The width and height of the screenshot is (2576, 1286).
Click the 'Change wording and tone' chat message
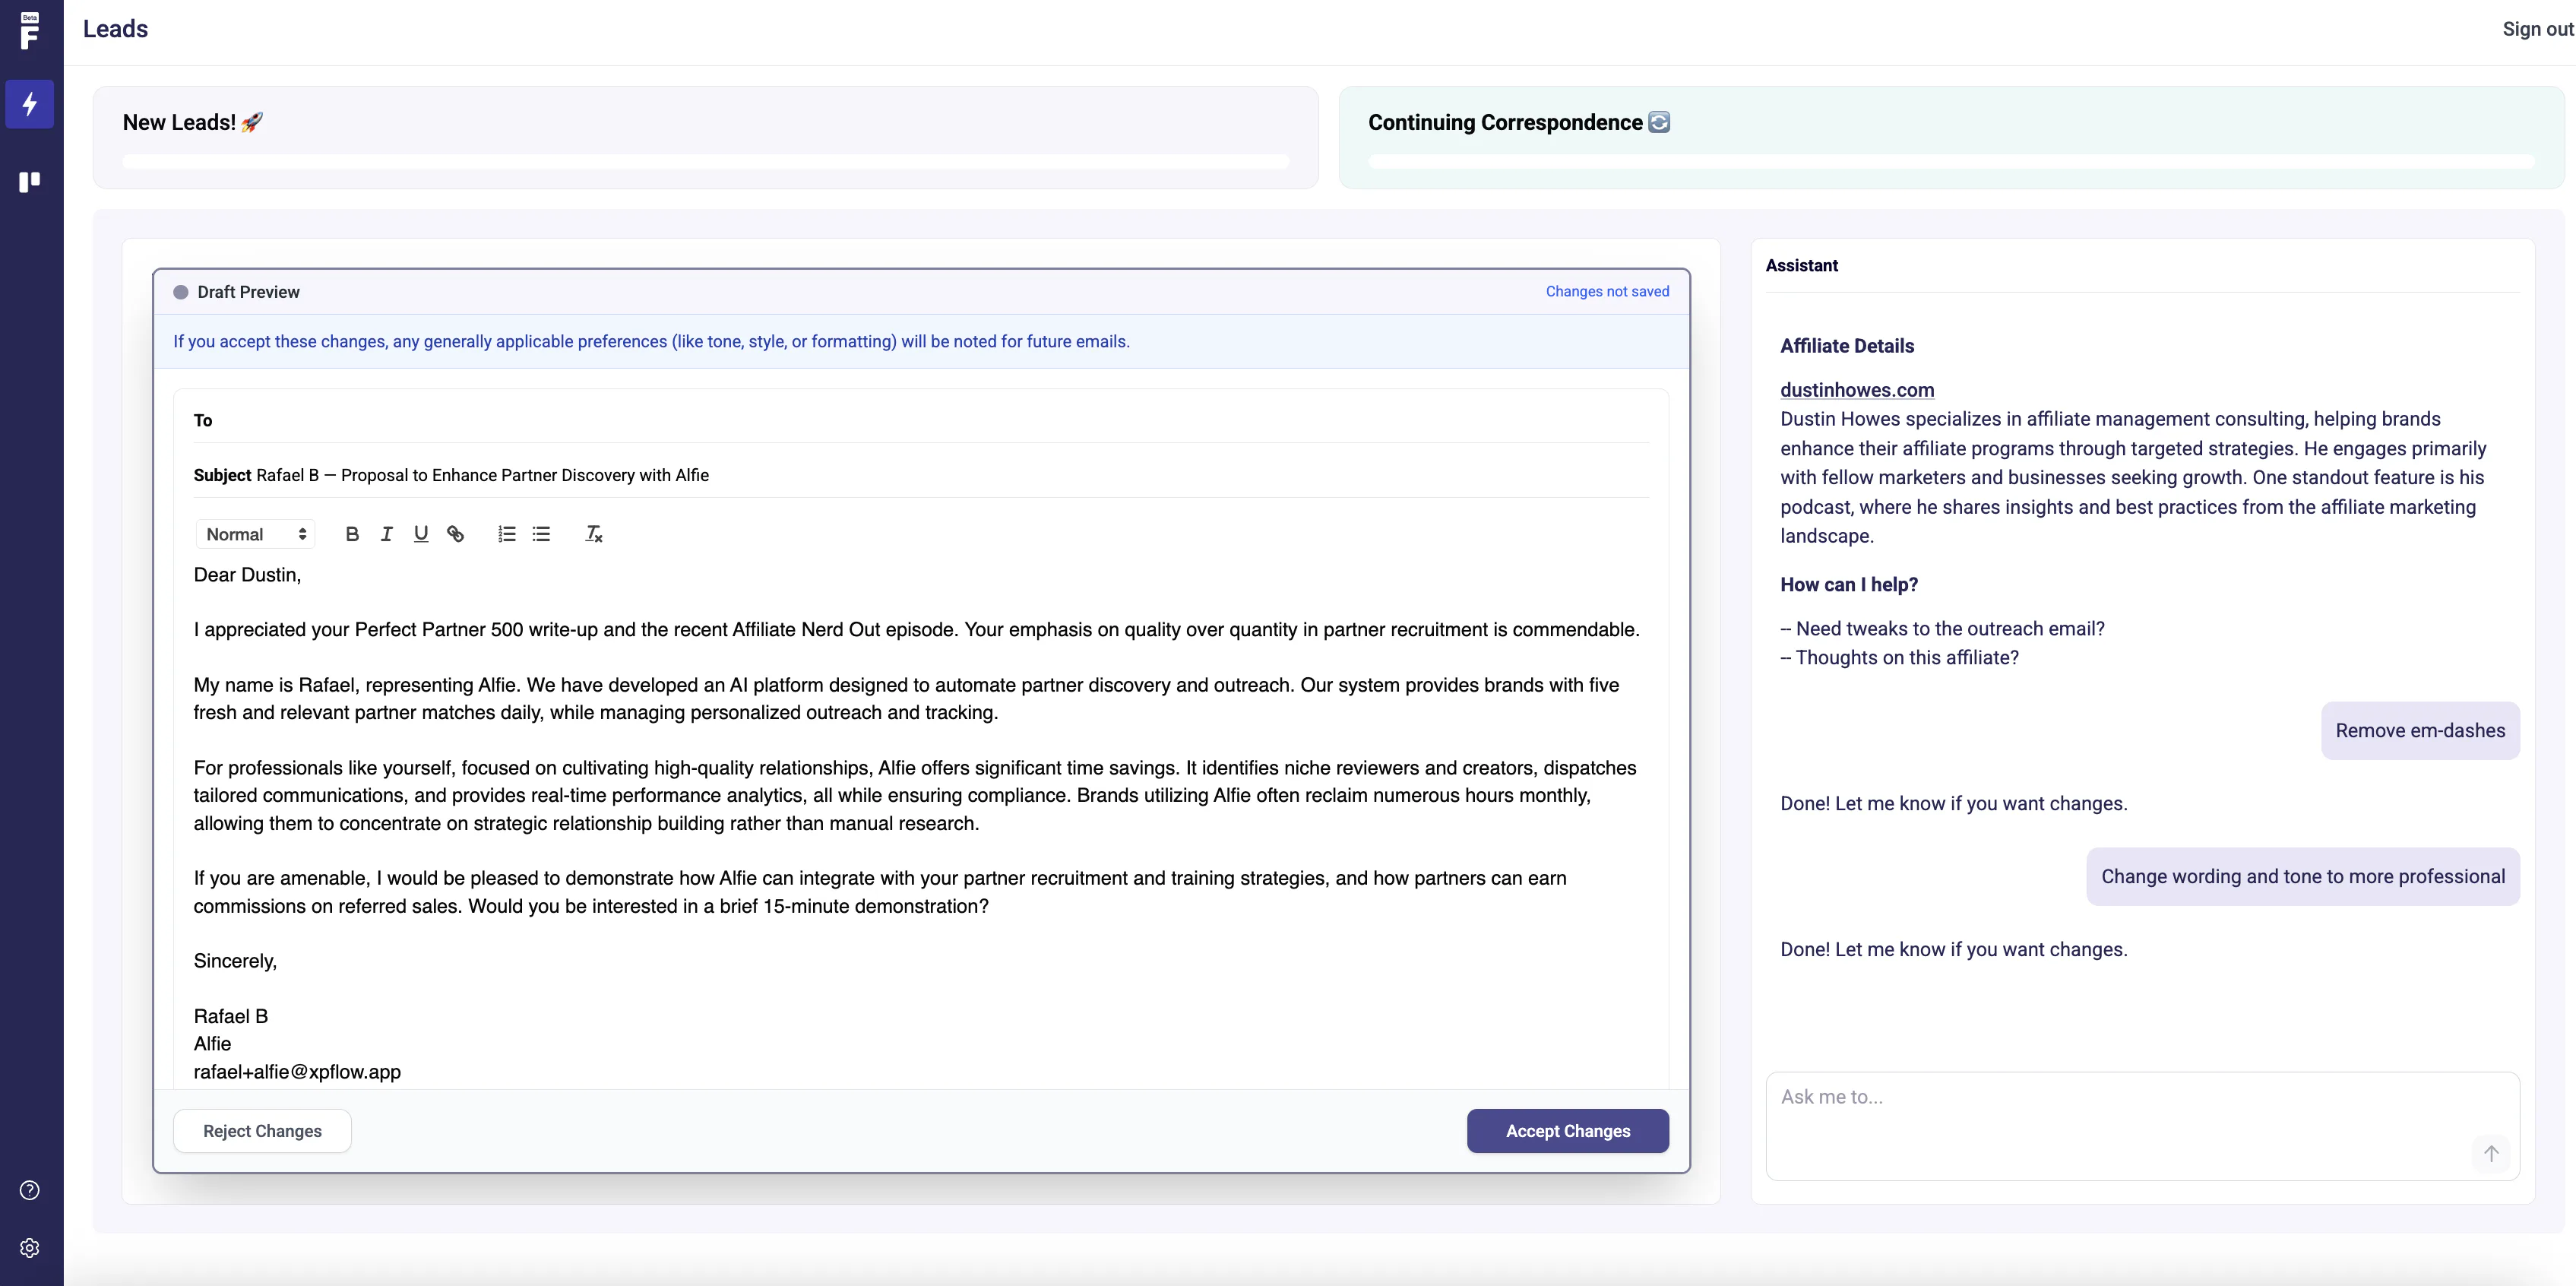click(x=2303, y=877)
